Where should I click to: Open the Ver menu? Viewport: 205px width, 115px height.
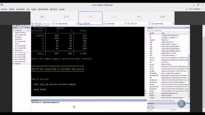coord(28,9)
